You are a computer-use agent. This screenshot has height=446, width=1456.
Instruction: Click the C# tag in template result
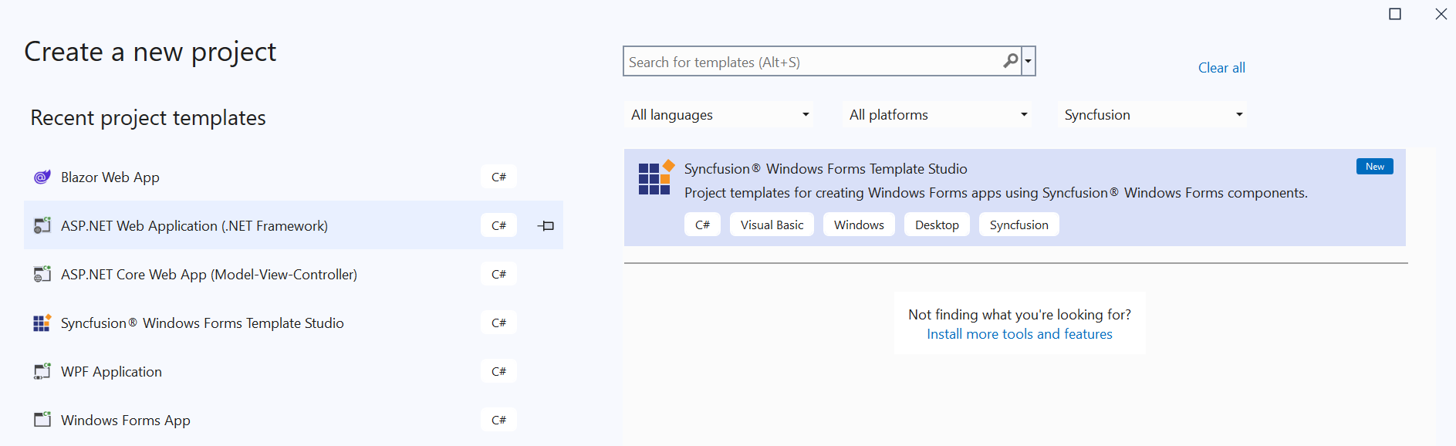pyautogui.click(x=702, y=225)
